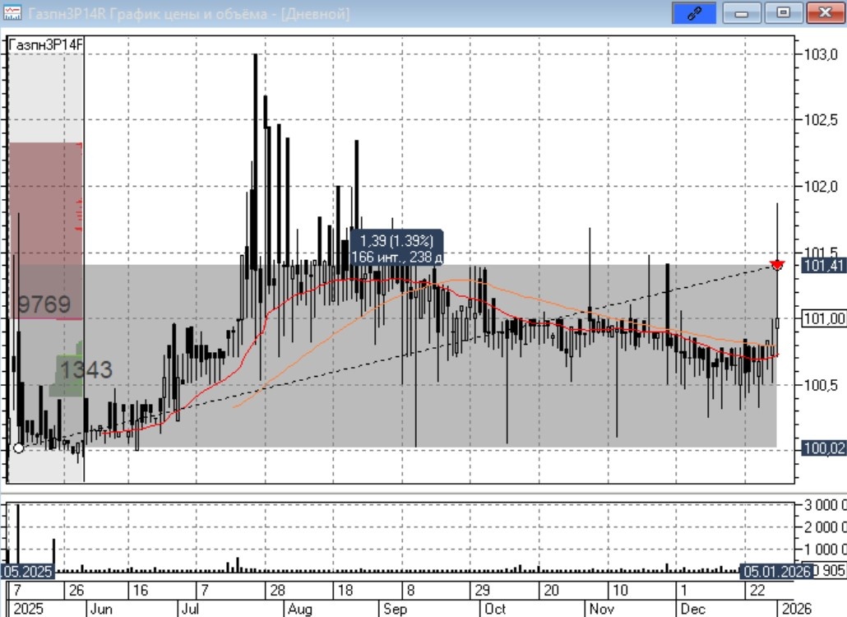This screenshot has height=617, width=847.
Task: Click the 05.01.2026 date label
Action: [776, 571]
